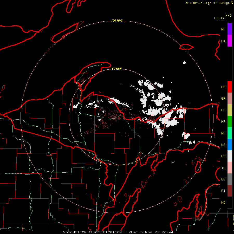The height and width of the screenshot is (234, 234).
Task: Click the KMQT radar site identifier
Action: 133,232
